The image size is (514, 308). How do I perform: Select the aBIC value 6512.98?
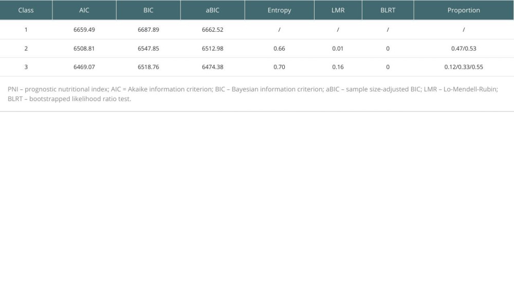pos(212,48)
